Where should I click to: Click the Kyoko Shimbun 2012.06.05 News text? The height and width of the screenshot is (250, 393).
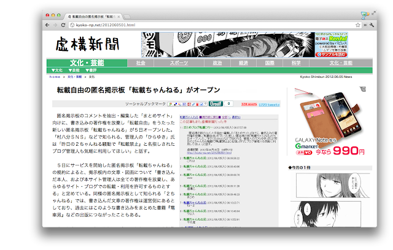tap(326, 77)
